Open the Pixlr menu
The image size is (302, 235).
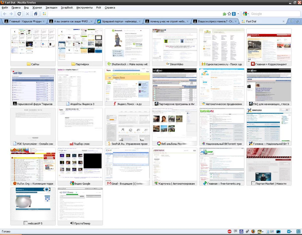click(99, 8)
